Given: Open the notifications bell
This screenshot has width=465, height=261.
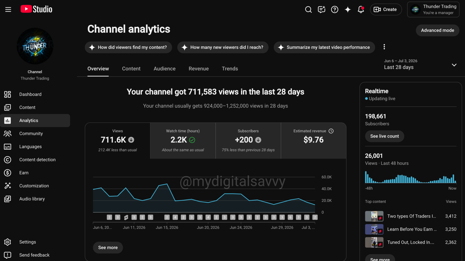Looking at the screenshot, I should 361,10.
